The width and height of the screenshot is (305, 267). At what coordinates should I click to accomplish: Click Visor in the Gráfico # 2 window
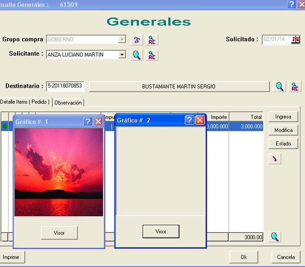(161, 231)
